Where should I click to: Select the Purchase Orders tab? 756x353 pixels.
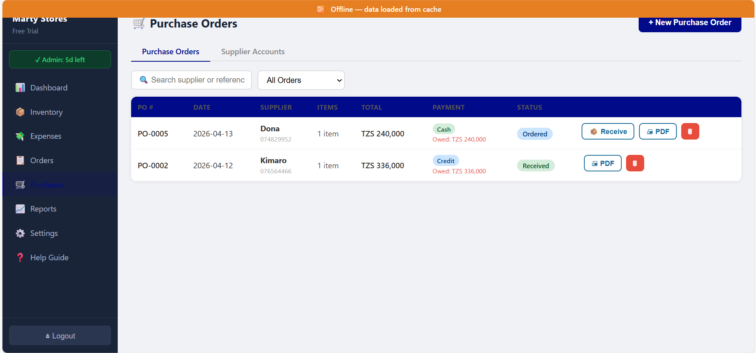coord(170,51)
